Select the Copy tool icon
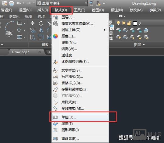The height and width of the screenshot is (143, 164). (33, 30)
